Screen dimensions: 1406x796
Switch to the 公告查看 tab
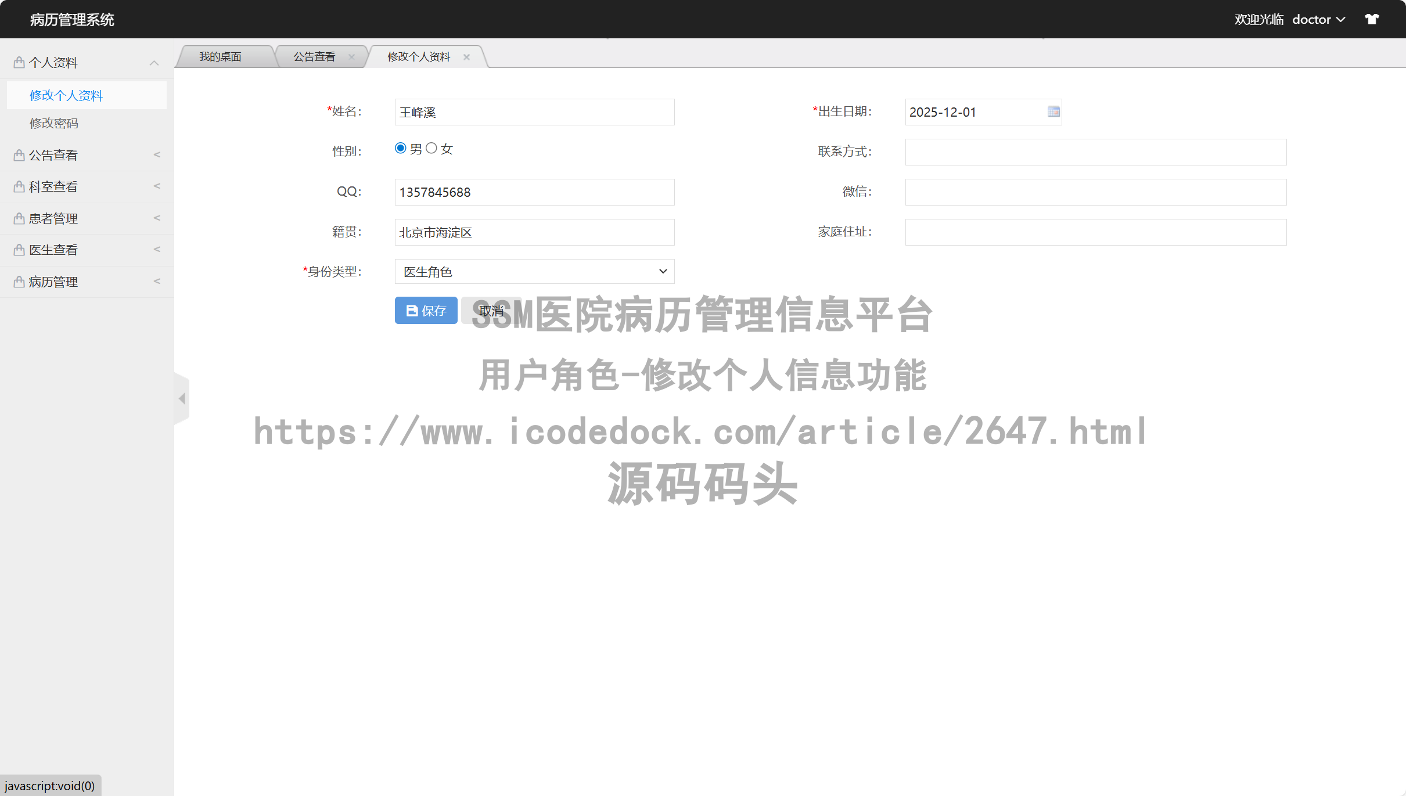(314, 56)
